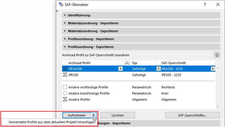Click Parametrisch in the rechteckige Profile row
The height and width of the screenshot is (127, 225).
pos(142,87)
